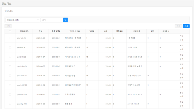Click 상세 in the row ending -109
The width and height of the screenshot is (194, 109).
click(181, 96)
